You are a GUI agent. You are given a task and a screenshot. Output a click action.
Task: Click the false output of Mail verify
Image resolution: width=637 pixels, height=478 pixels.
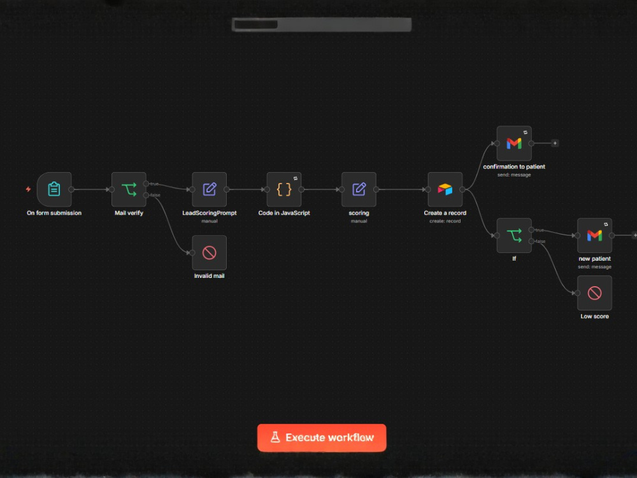point(146,195)
